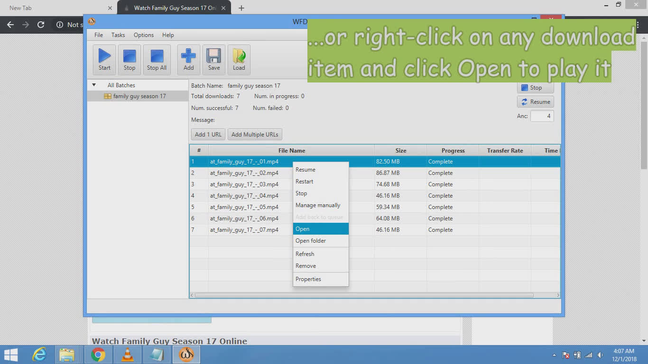Viewport: 648px width, 364px height.
Task: Click the batch Stop button on right
Action: pos(535,88)
